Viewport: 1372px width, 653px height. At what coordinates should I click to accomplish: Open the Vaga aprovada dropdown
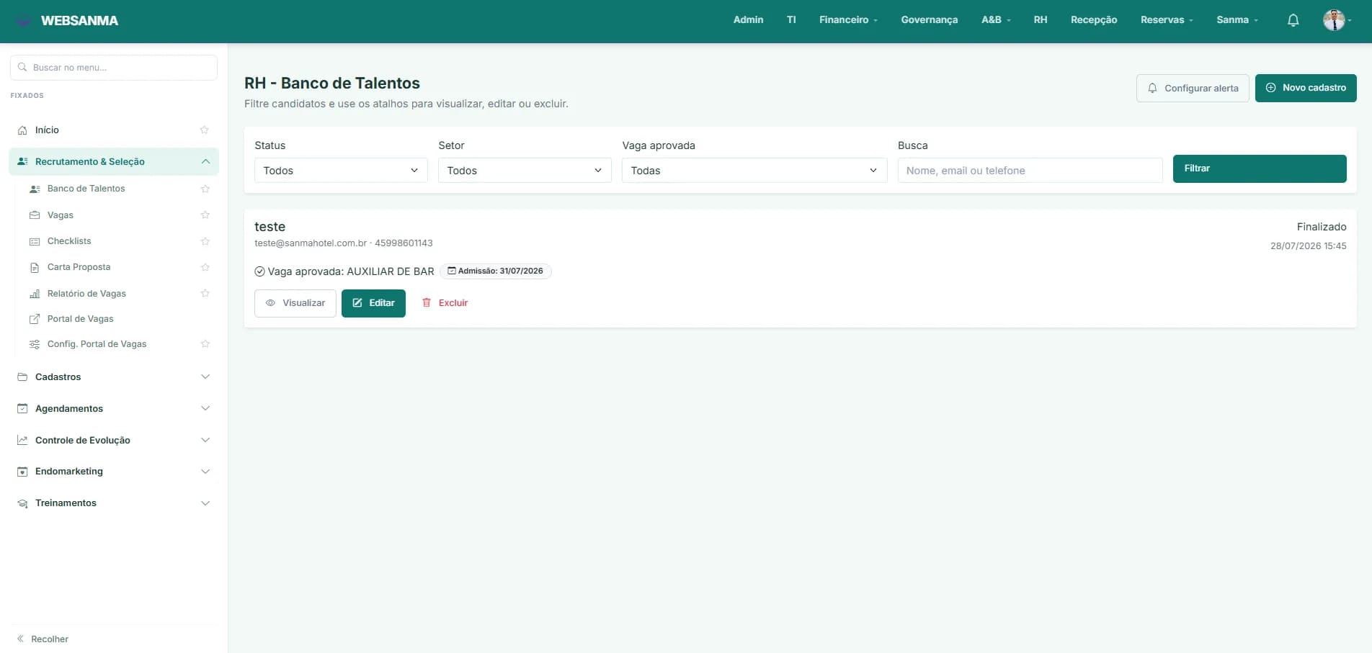point(754,171)
